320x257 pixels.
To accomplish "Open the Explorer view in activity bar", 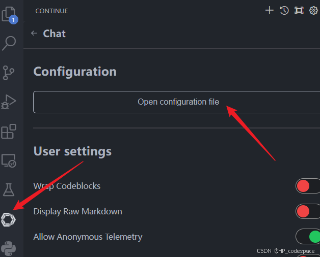I will (x=9, y=14).
